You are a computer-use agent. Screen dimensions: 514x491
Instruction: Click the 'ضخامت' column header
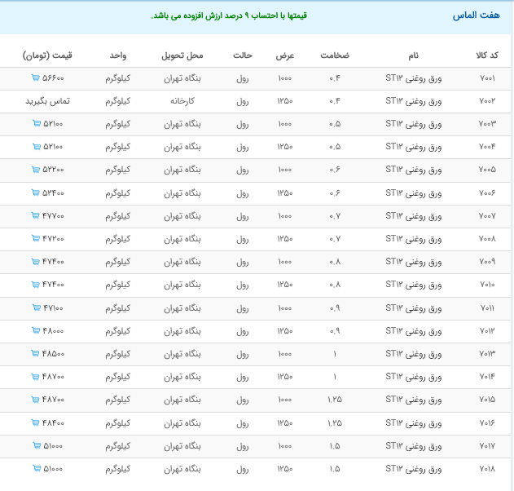[x=334, y=55]
